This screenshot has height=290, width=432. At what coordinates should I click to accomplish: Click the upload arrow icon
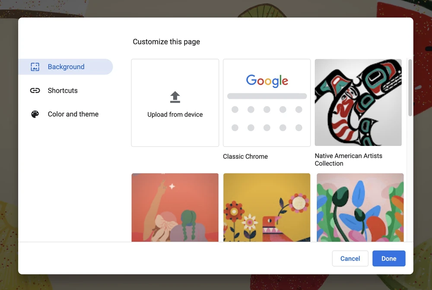pos(175,97)
